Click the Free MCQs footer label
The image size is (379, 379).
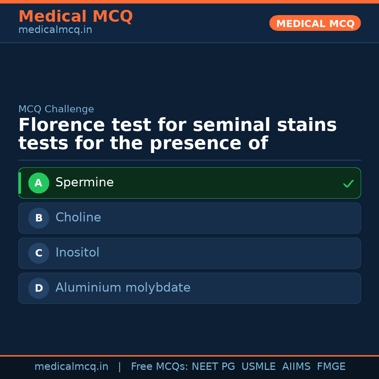tap(160, 367)
